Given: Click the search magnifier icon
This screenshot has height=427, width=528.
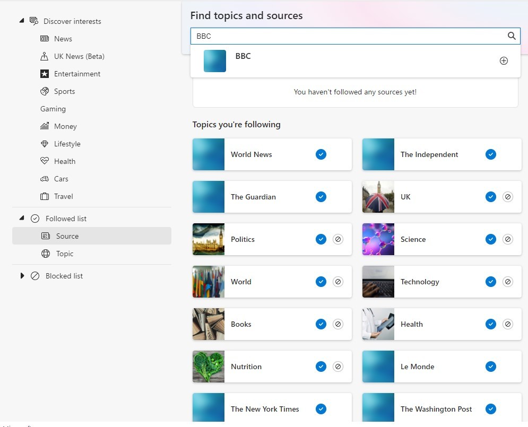Looking at the screenshot, I should (x=511, y=36).
